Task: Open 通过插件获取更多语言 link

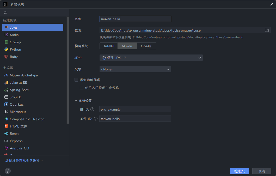Action: [x=24, y=161]
